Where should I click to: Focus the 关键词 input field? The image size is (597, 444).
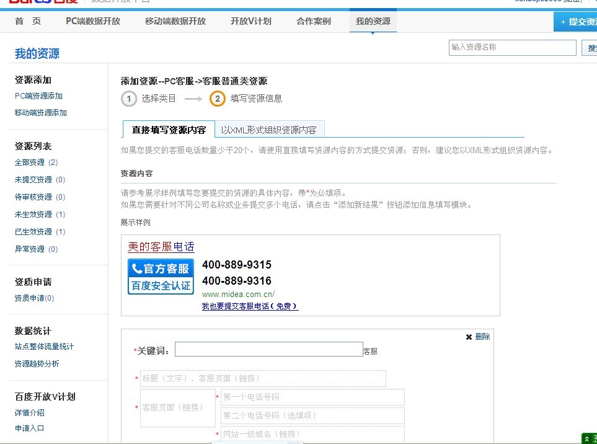[x=268, y=350]
